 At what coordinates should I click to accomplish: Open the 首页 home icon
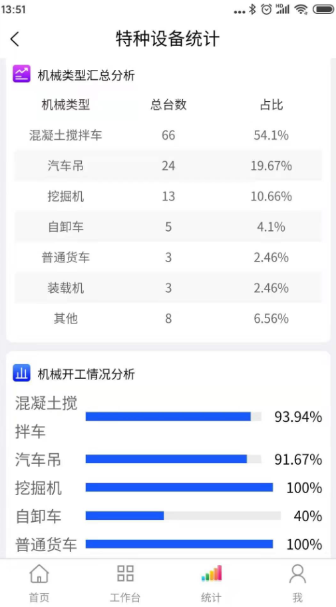[x=39, y=574]
